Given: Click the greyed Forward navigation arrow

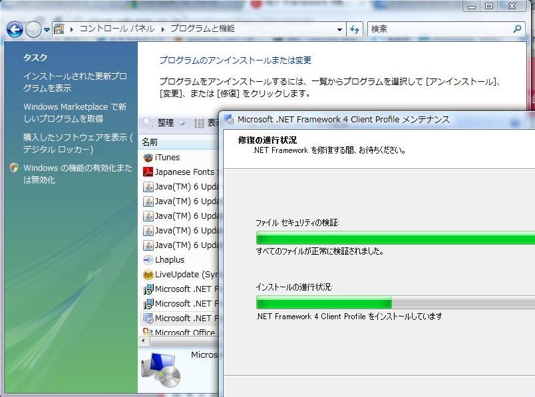Looking at the screenshot, I should point(33,30).
